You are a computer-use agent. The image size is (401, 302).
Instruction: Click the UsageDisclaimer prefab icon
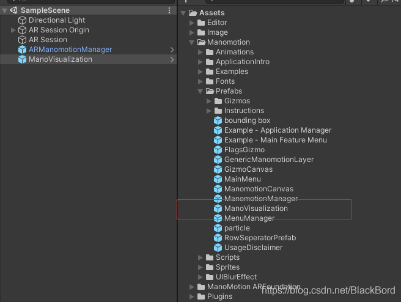click(x=218, y=248)
